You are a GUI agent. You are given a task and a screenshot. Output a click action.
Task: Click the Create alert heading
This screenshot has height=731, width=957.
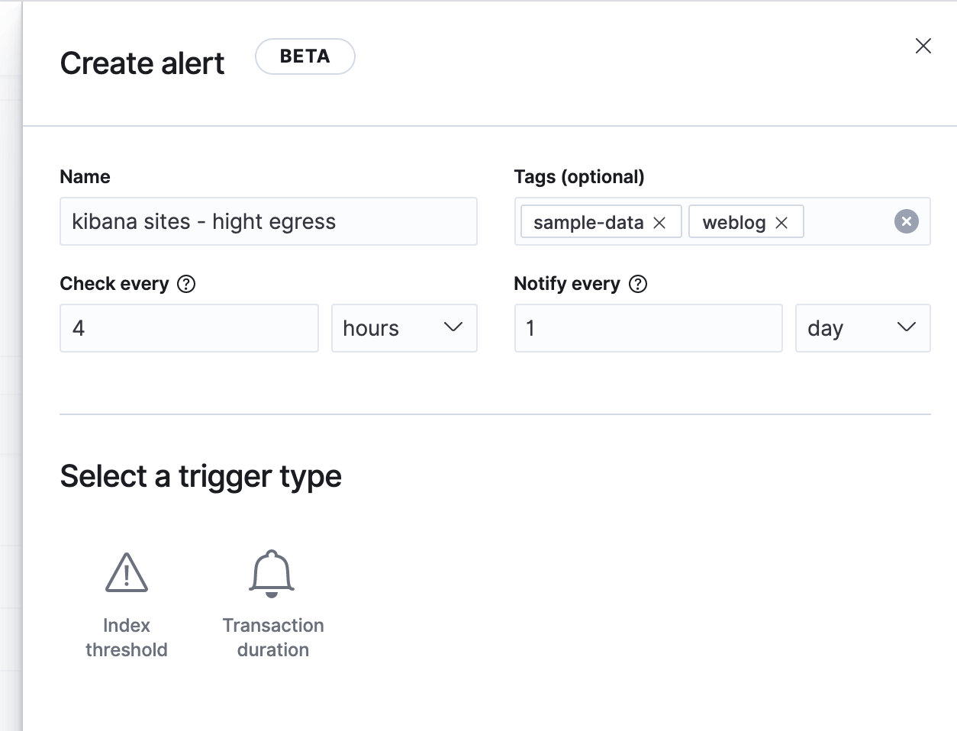tap(142, 63)
